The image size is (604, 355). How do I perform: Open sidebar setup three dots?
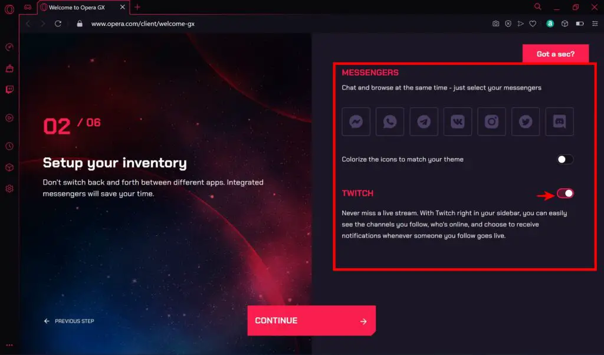click(x=9, y=345)
